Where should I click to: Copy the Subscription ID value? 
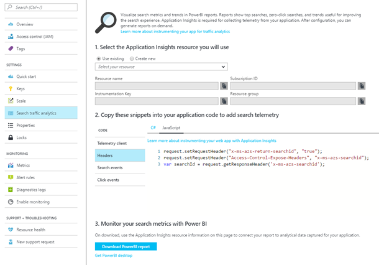click(362, 86)
